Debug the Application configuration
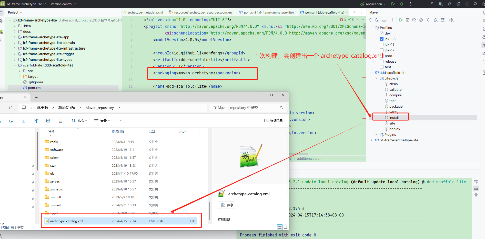The height and width of the screenshot is (239, 485). pyautogui.click(x=402, y=4)
